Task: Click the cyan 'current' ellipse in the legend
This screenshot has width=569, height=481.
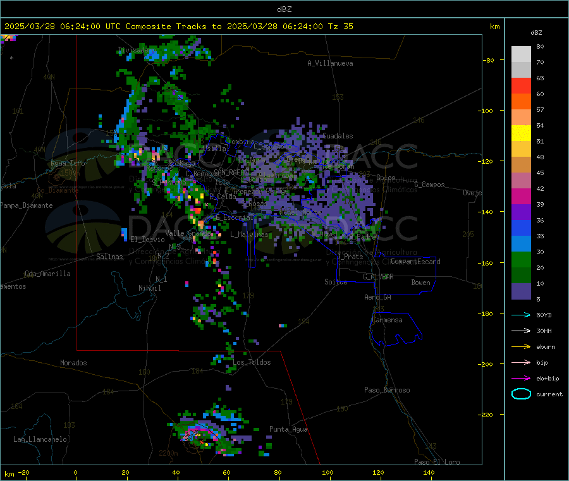Action: (521, 394)
